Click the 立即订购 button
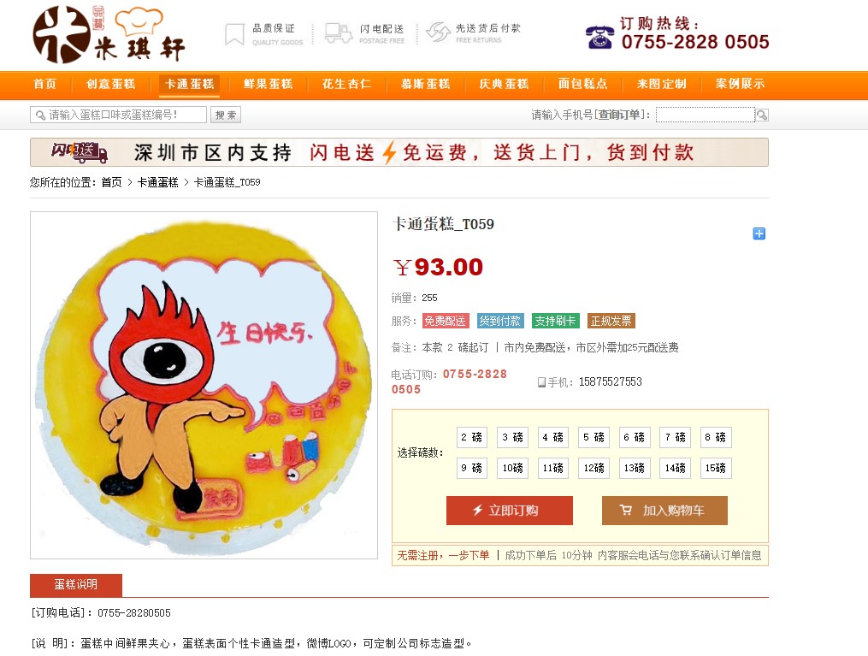The image size is (868, 656). tap(510, 510)
